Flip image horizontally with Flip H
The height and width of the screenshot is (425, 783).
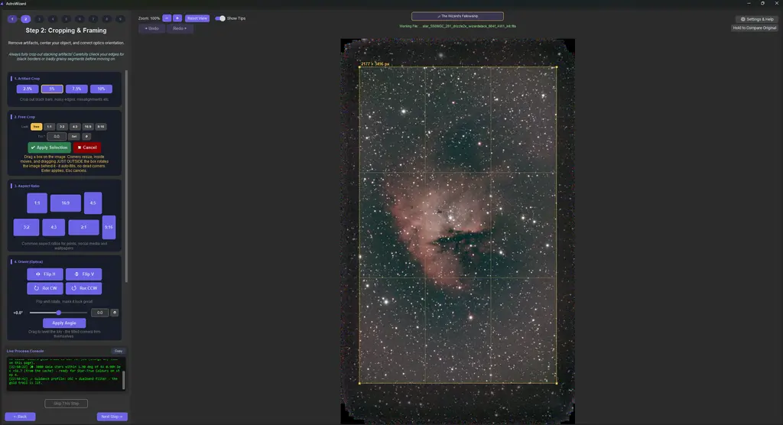[45, 274]
